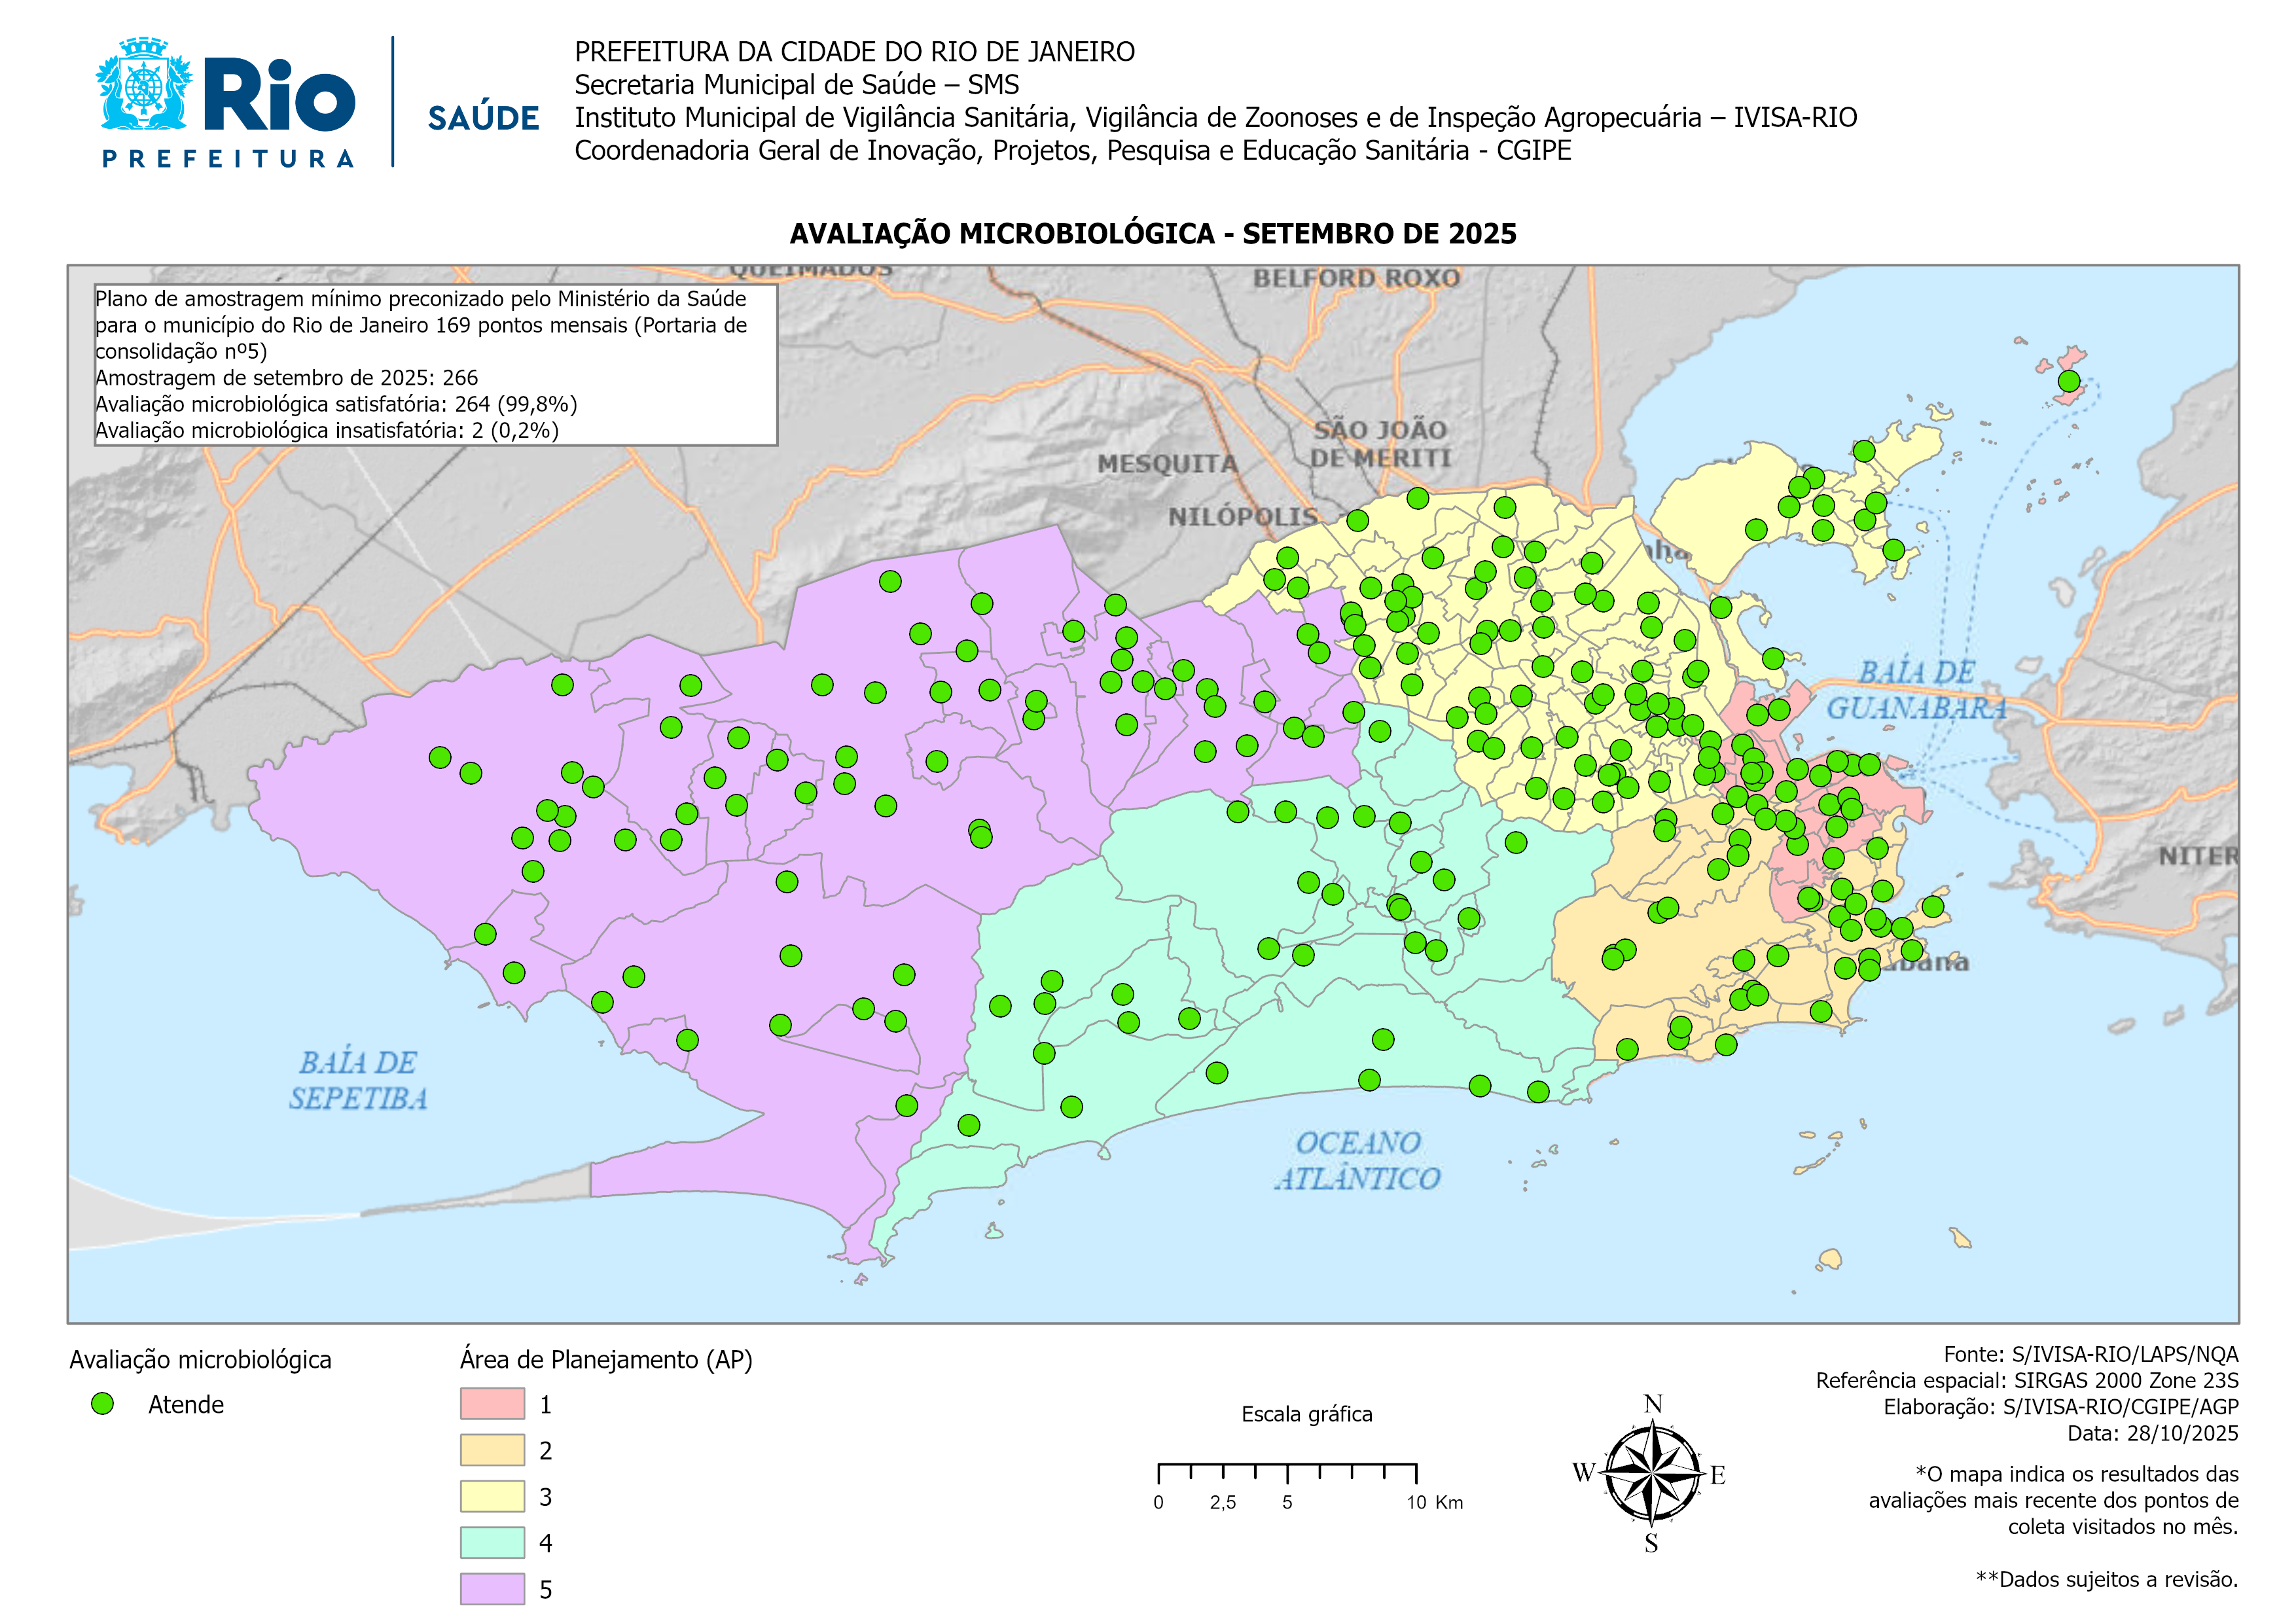Click the Fonte S/IVISA-RIO/LAPS/NQA source text
The image size is (2296, 1623).
[2090, 1354]
